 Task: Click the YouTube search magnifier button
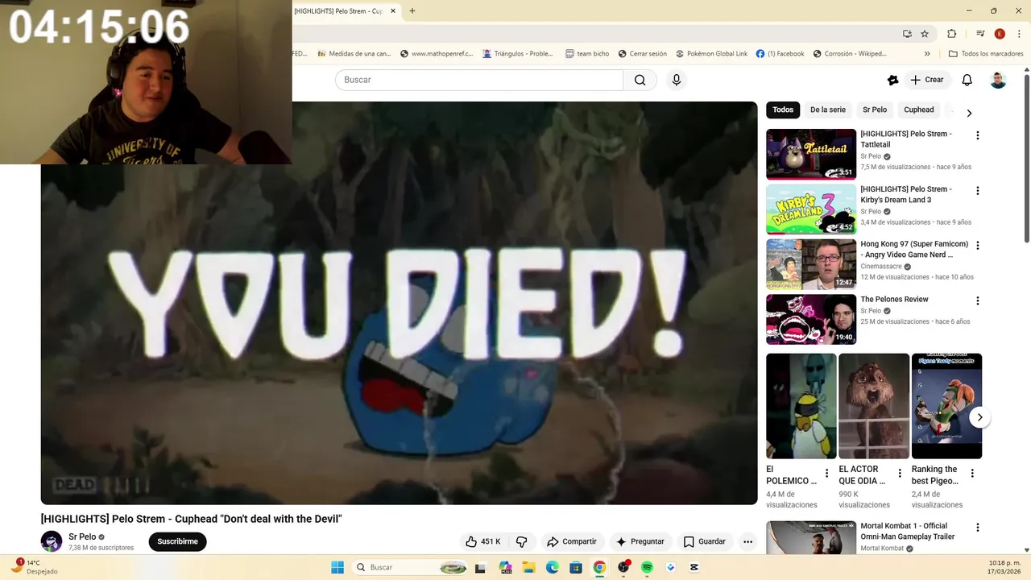640,80
